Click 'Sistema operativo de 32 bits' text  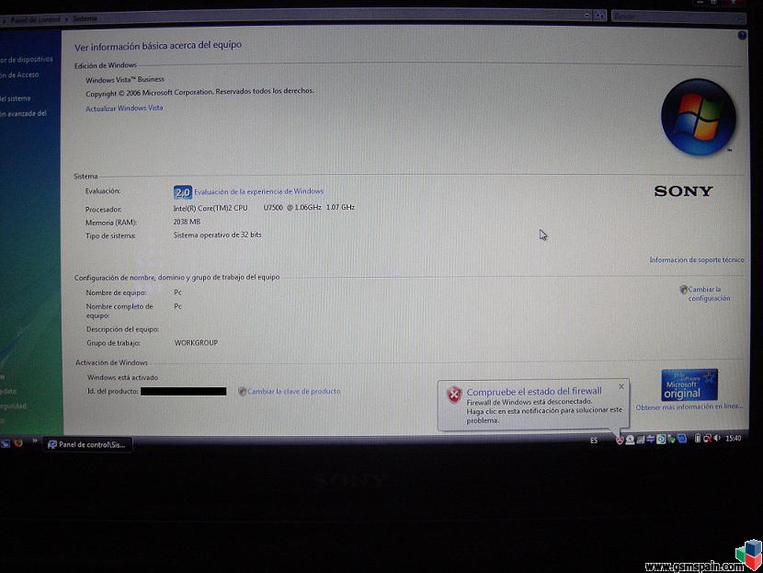pos(217,235)
